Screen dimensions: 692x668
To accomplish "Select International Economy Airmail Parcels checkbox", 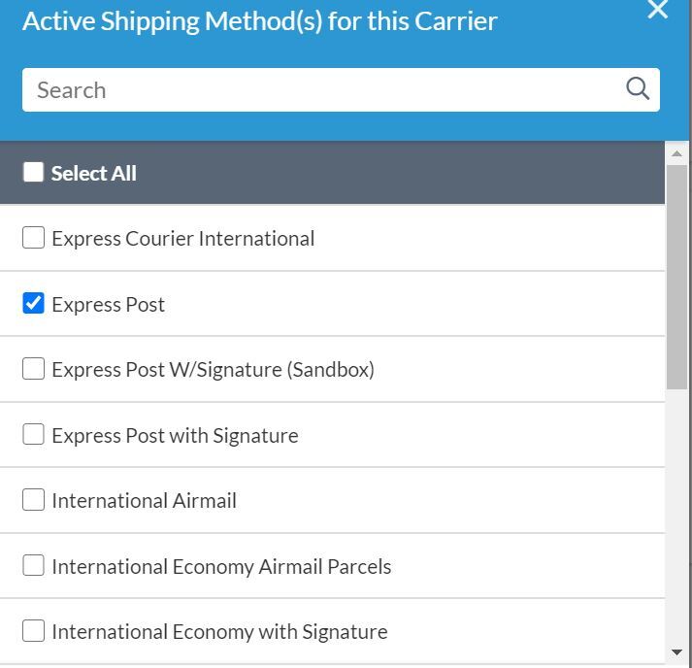I will point(34,566).
